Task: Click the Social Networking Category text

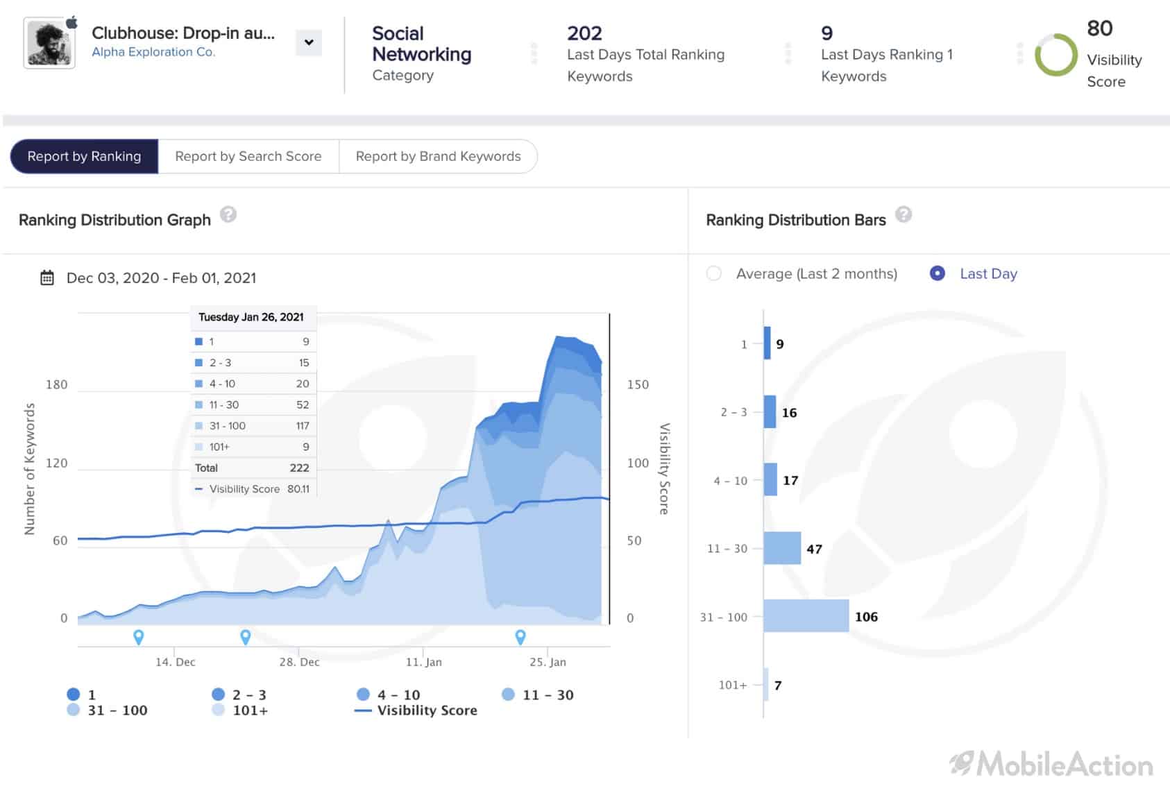Action: coord(422,54)
